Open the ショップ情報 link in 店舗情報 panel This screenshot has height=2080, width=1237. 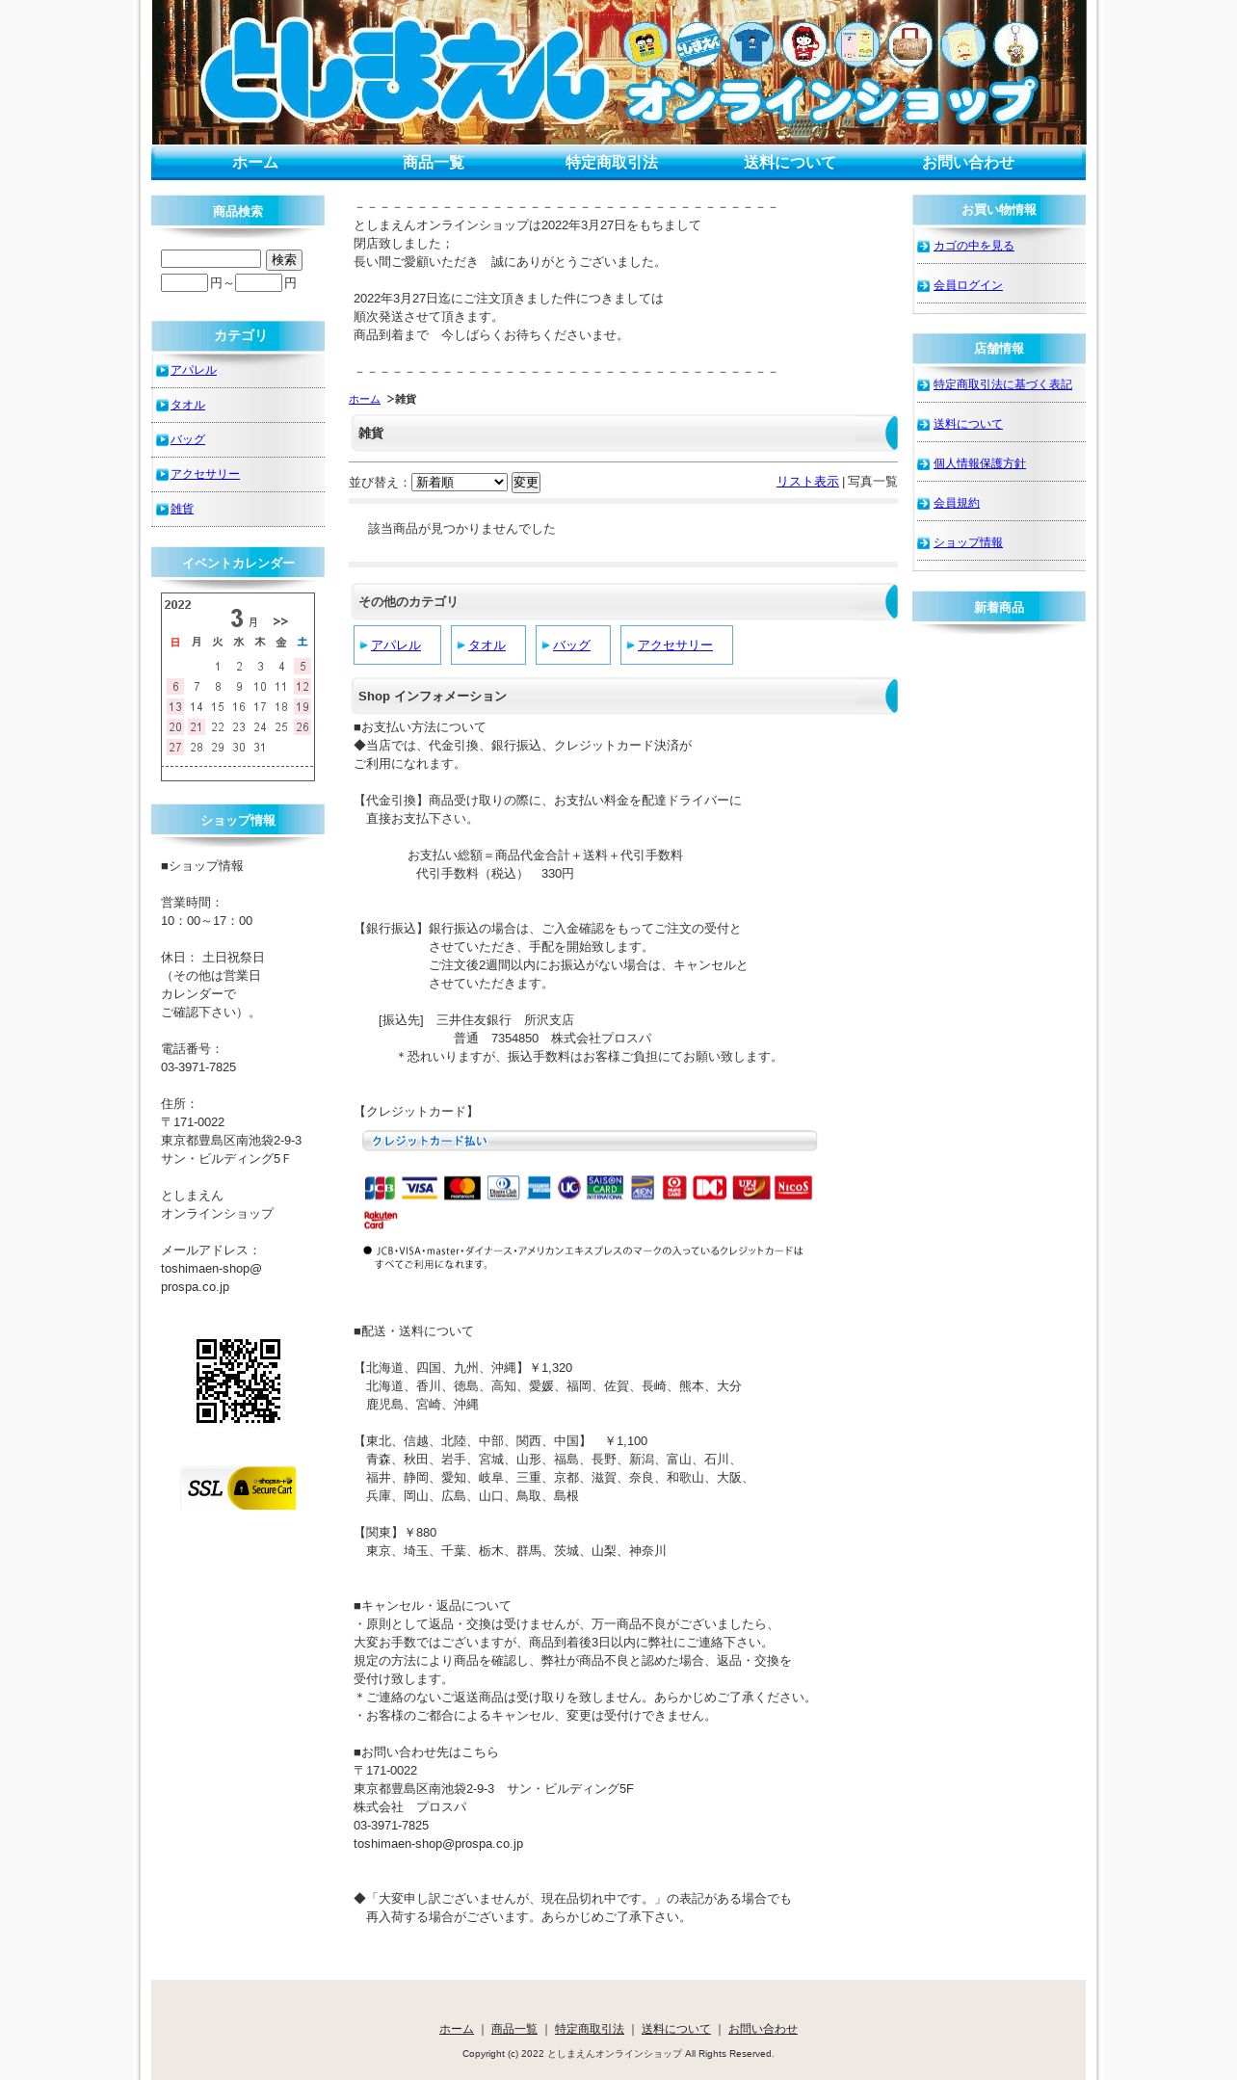967,542
